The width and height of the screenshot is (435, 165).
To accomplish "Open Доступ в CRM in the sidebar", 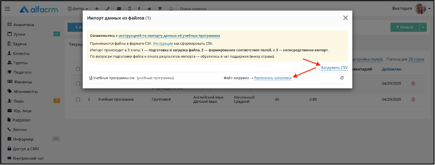I will tap(23, 149).
